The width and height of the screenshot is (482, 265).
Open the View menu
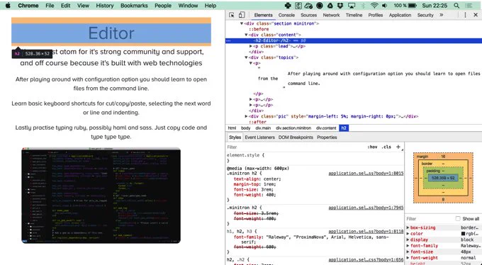coord(83,6)
